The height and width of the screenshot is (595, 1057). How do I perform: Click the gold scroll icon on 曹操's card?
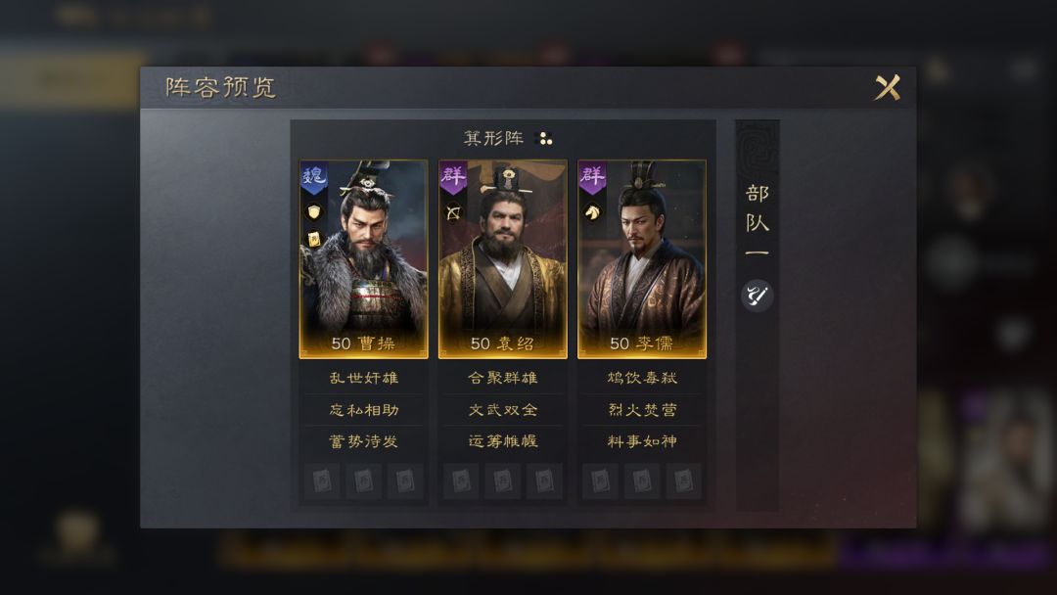[x=314, y=239]
